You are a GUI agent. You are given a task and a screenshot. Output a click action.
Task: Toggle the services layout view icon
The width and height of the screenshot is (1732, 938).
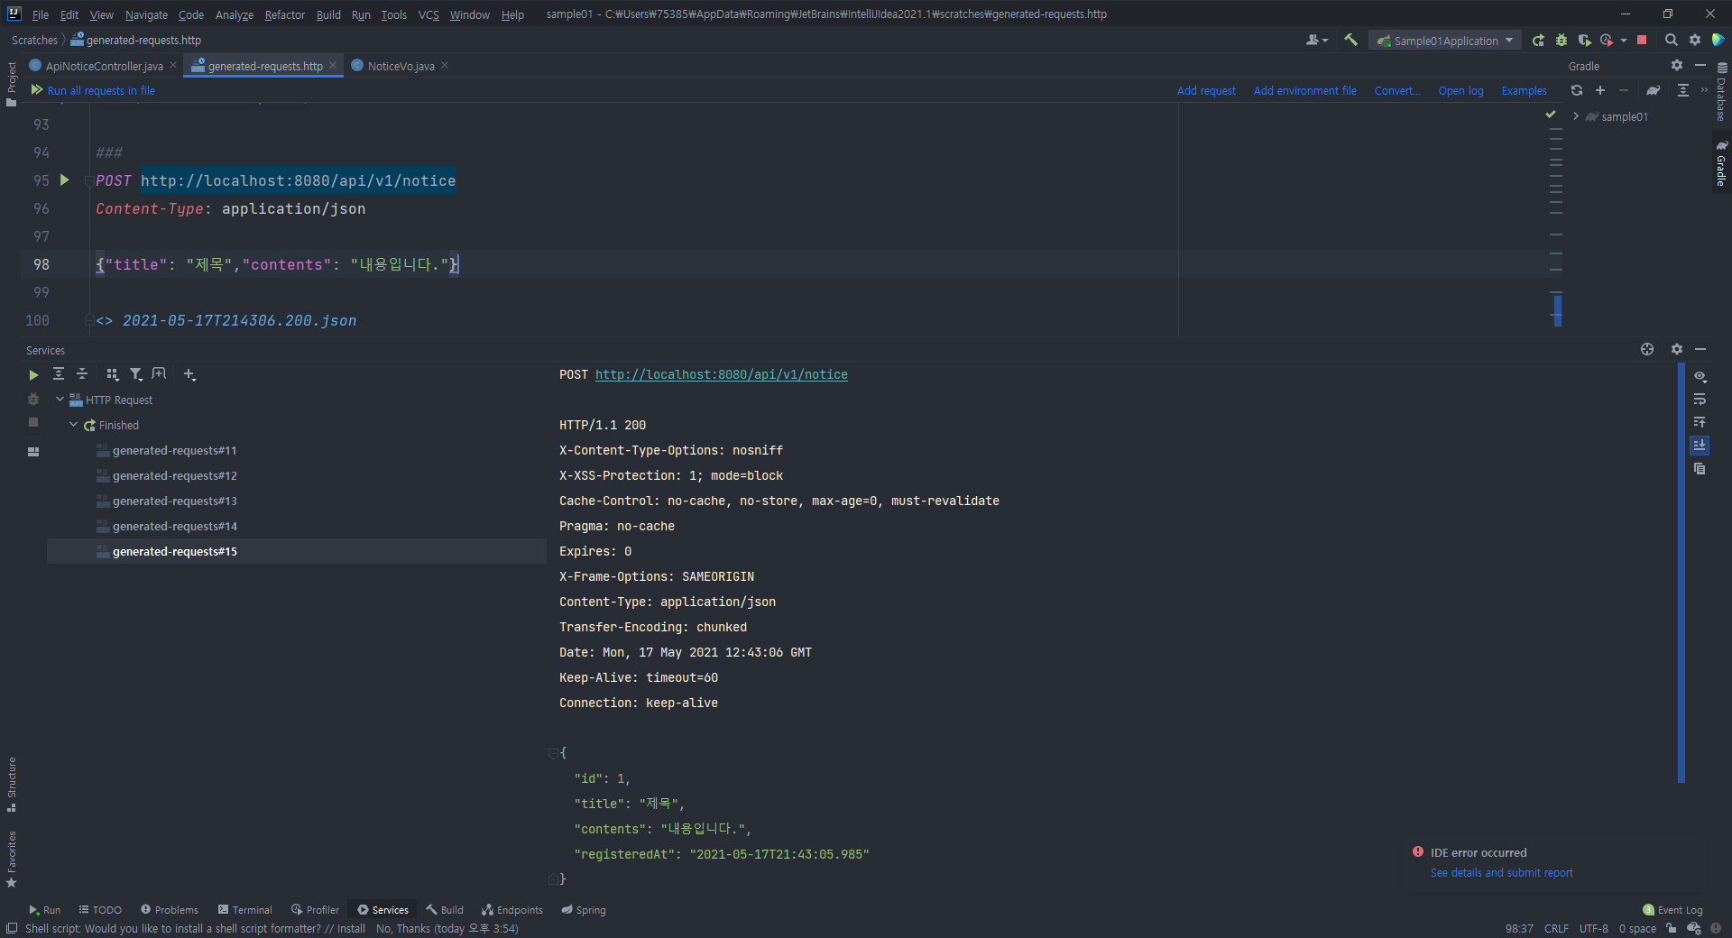33,452
